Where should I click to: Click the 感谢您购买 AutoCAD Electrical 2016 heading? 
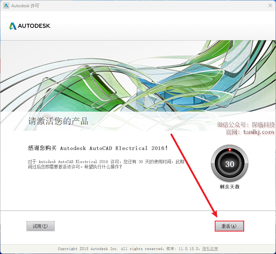coord(98,148)
